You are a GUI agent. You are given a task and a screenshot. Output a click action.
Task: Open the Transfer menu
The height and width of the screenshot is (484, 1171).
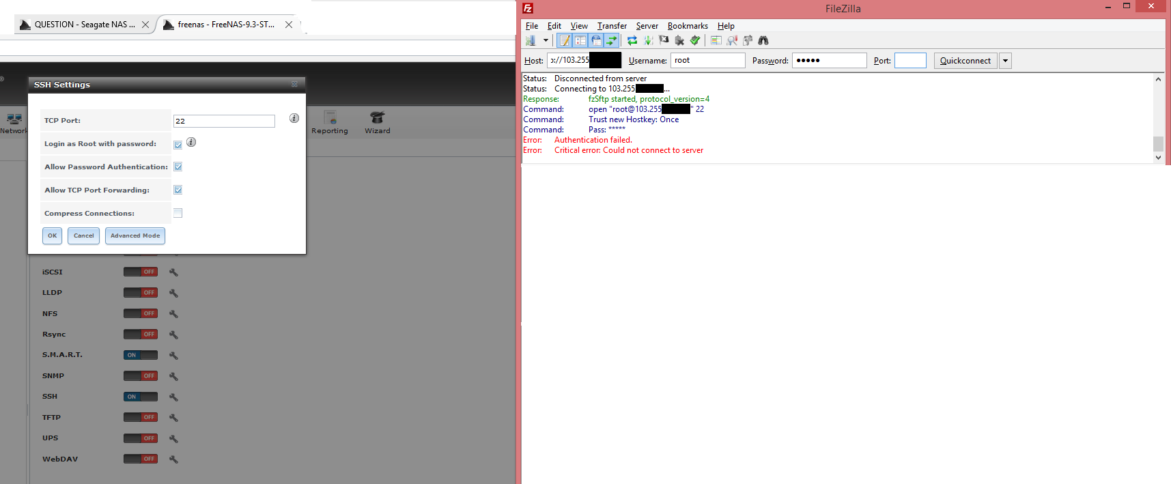click(x=612, y=26)
